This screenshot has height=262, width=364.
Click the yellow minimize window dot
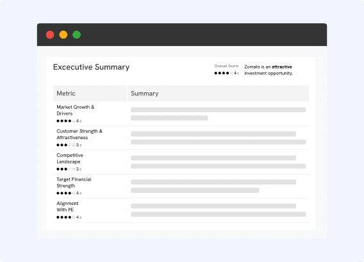63,35
